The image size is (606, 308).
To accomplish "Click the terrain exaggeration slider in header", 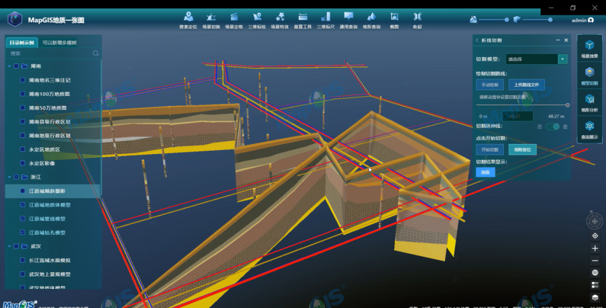I will [506, 20].
